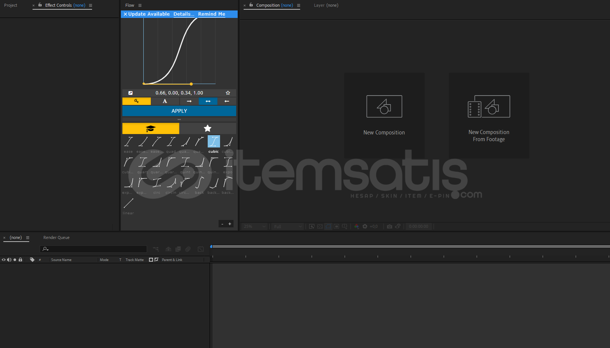Select the ease curve preset
This screenshot has width=610, height=348.
(128, 142)
